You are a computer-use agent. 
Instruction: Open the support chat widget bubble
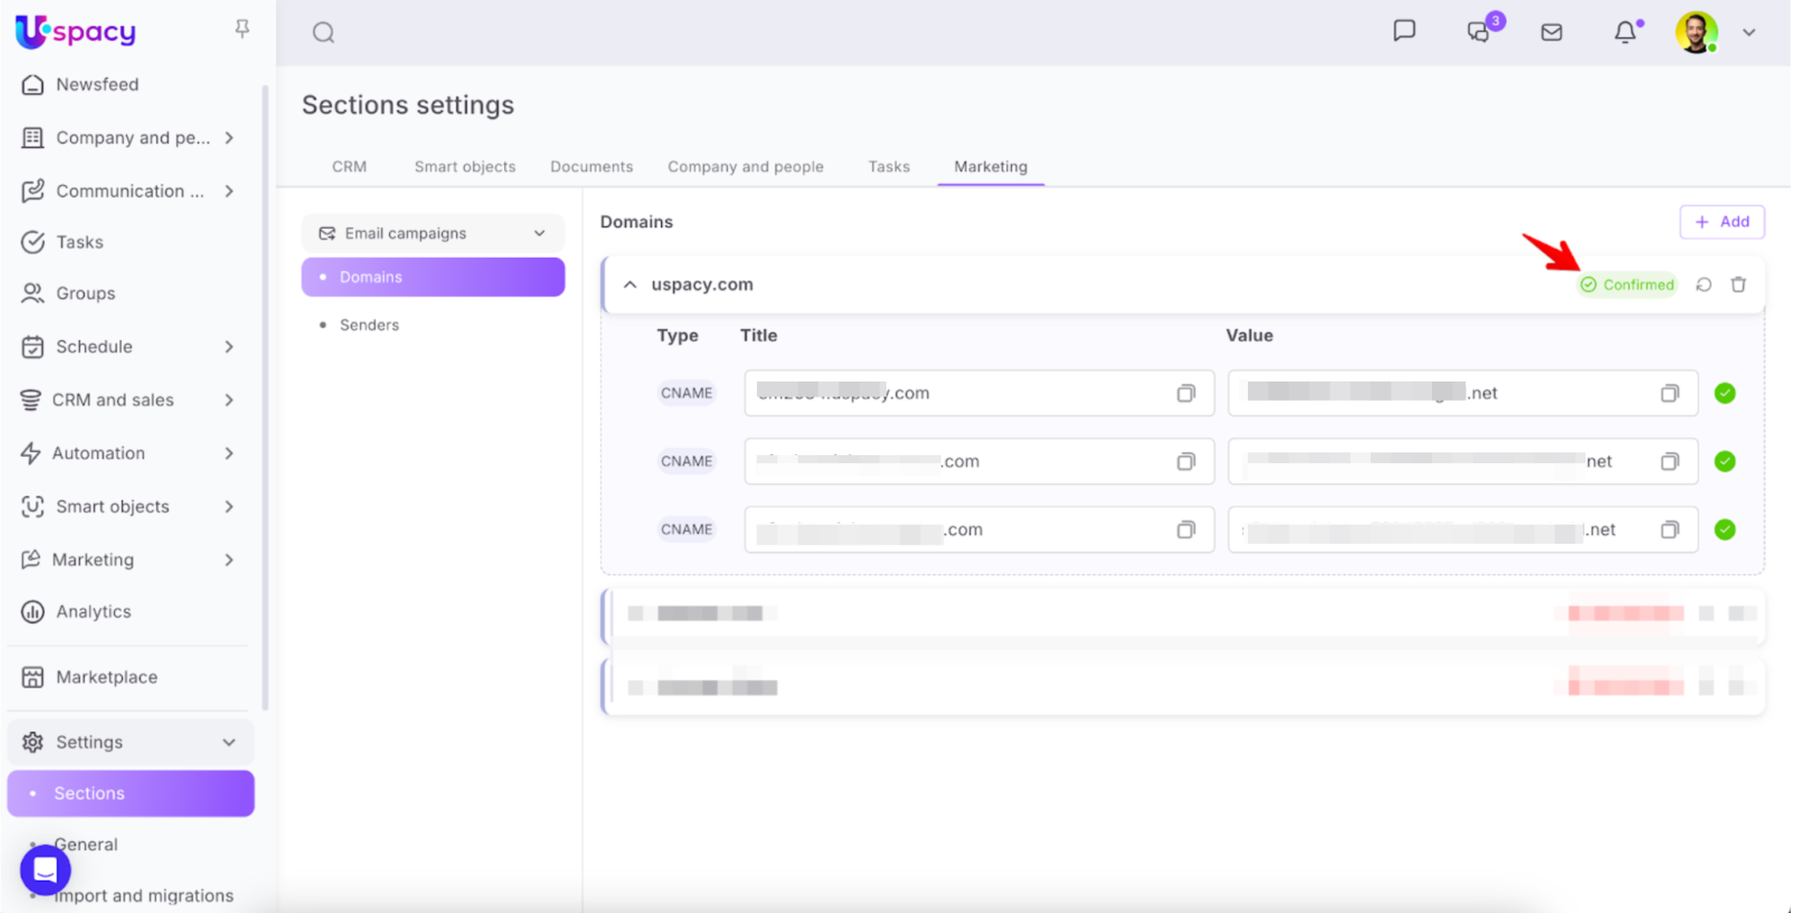(46, 869)
